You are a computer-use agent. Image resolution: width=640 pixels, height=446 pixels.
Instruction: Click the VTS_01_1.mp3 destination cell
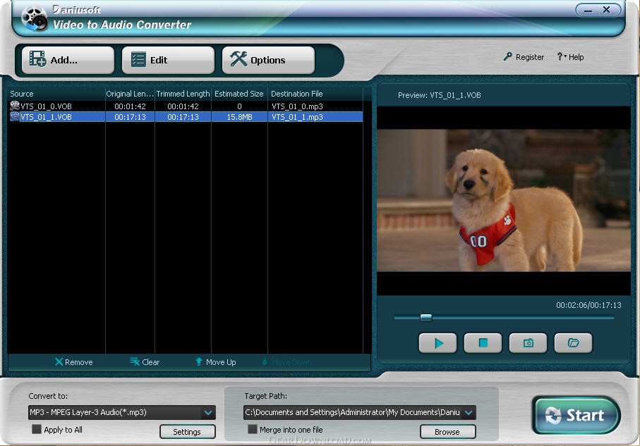pos(298,117)
